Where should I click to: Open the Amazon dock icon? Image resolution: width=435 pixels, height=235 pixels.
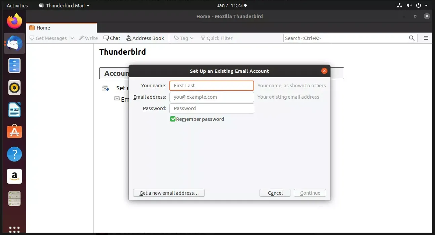[x=14, y=176]
